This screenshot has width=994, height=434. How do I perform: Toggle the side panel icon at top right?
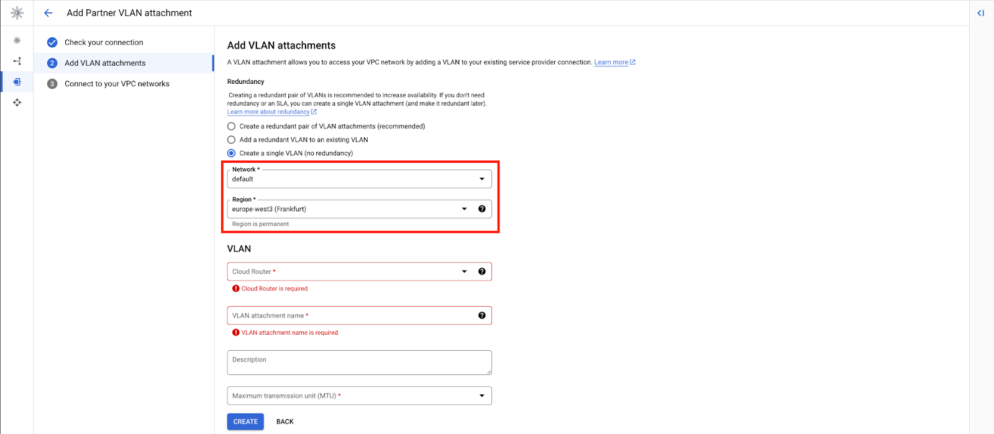pyautogui.click(x=980, y=13)
